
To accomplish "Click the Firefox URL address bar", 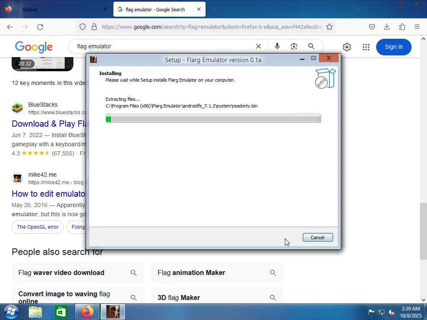I will 211,27.
